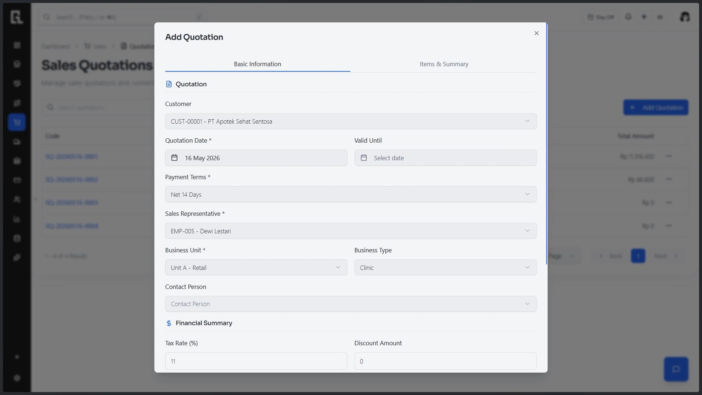Click the Back pagination button
Screen dimensions: 702x395
pos(611,256)
